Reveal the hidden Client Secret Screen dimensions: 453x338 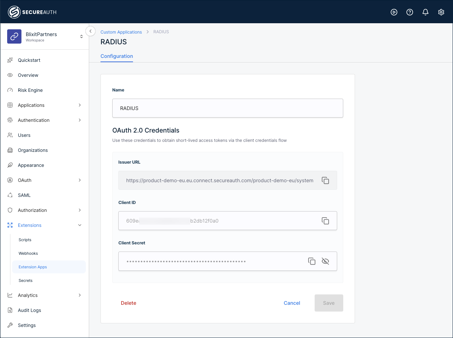point(325,261)
